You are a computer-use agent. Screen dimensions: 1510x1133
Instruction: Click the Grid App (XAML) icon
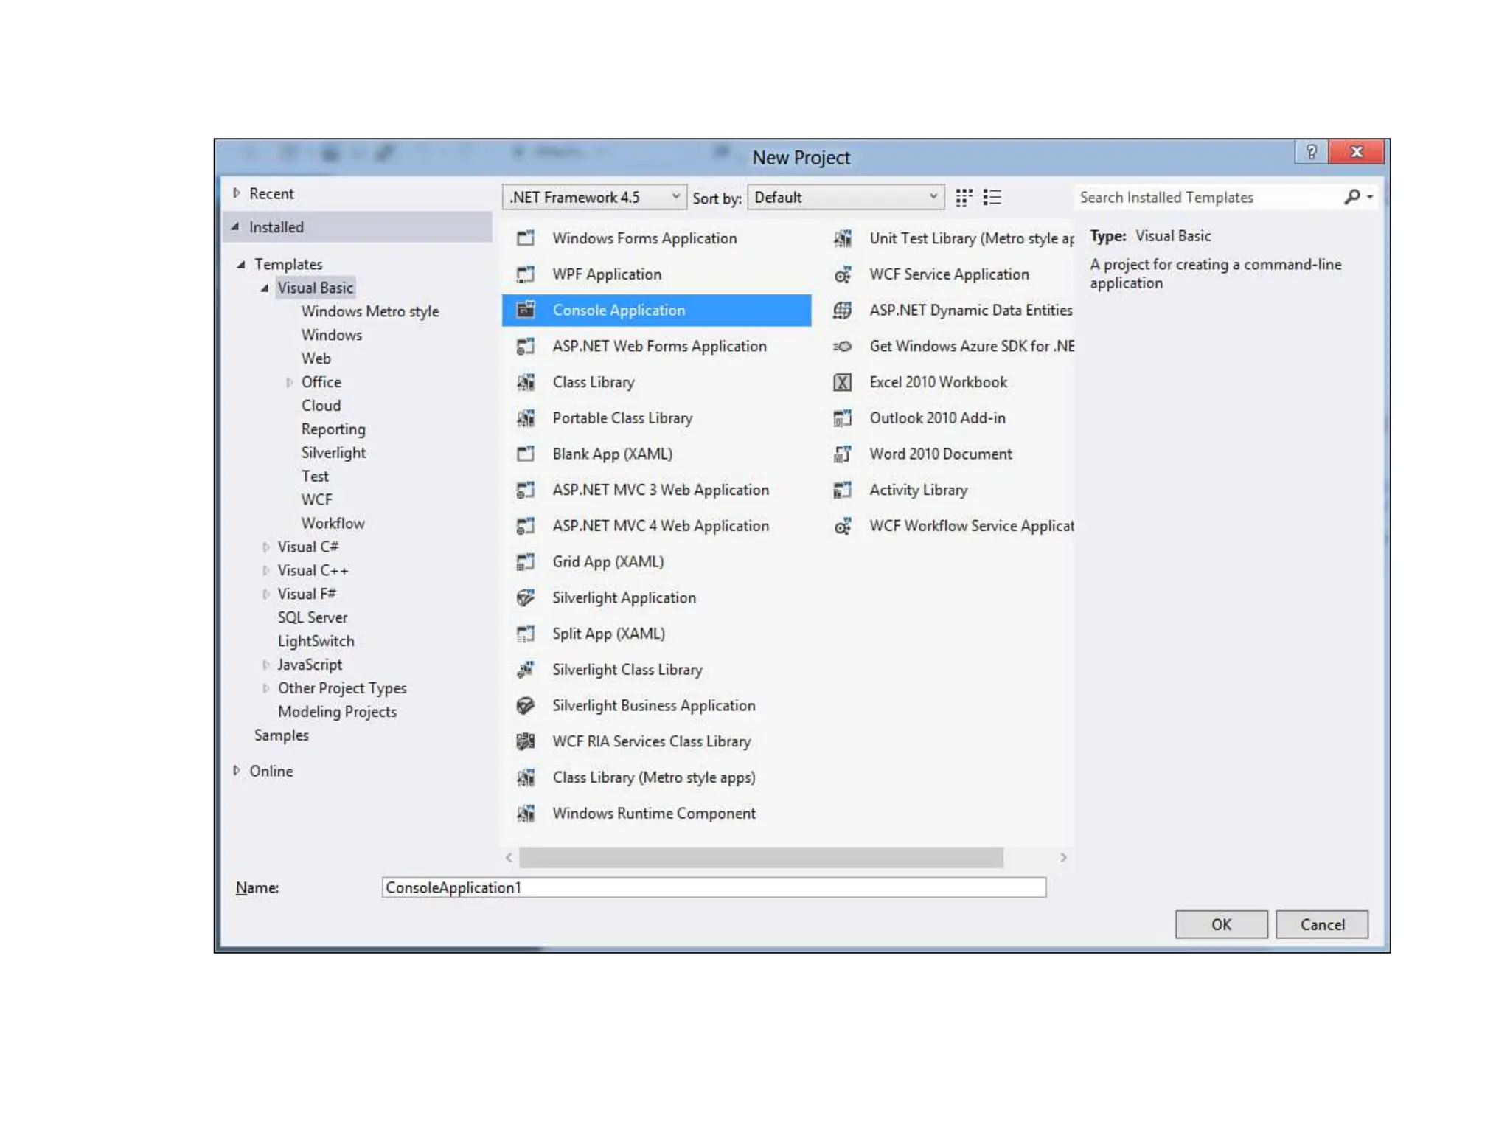point(525,562)
